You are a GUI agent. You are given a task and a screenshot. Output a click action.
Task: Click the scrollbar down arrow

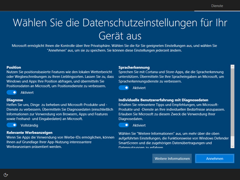tap(232, 146)
